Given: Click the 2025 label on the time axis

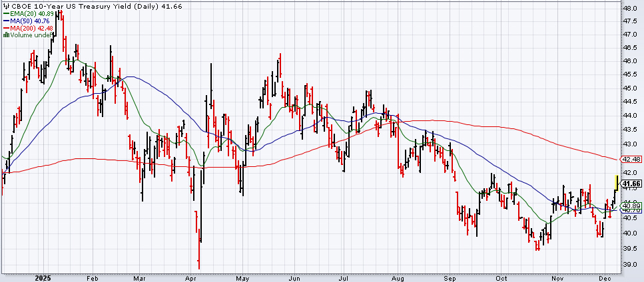Looking at the screenshot, I should pos(43,278).
